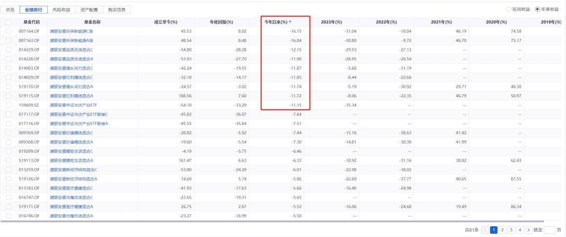Click fund name 浦银安盛品质优选混合A
The height and width of the screenshot is (237, 566).
(x=71, y=59)
